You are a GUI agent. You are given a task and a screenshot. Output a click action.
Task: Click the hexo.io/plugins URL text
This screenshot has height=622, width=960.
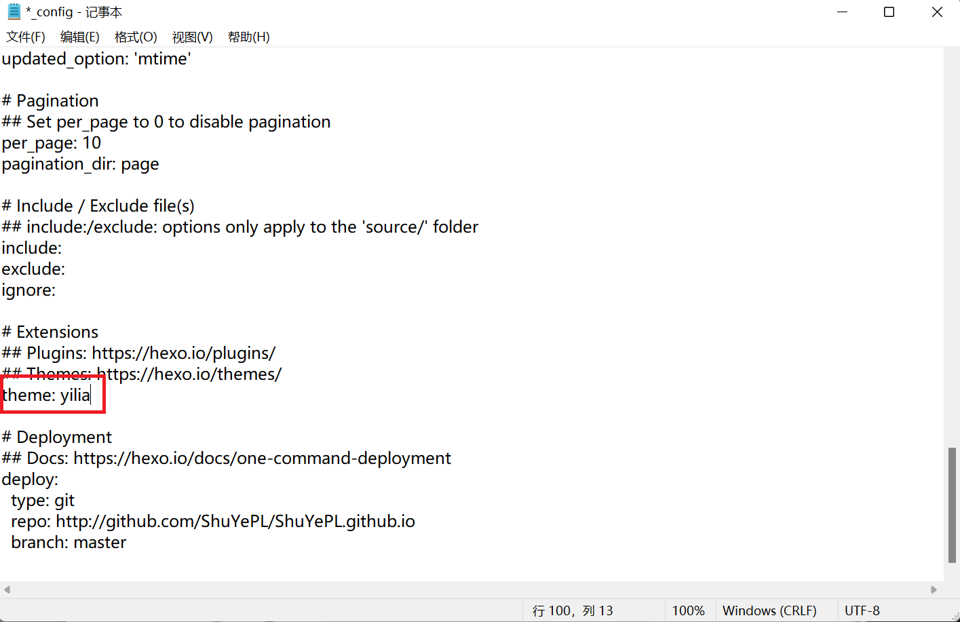[x=183, y=353]
